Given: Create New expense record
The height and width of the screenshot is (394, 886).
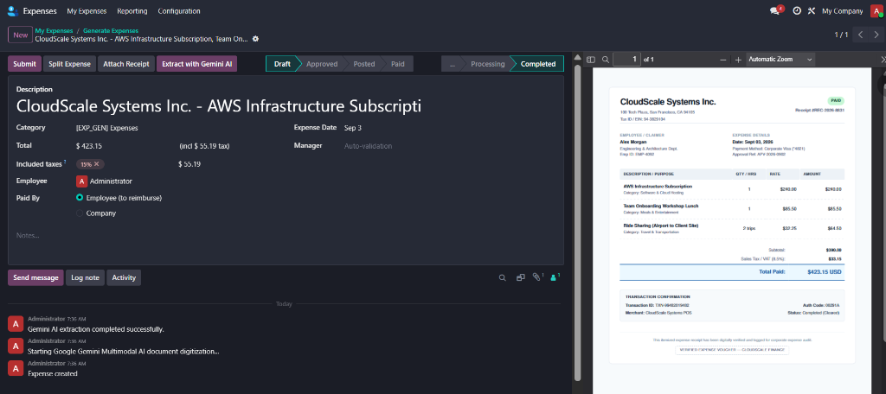Looking at the screenshot, I should coord(21,35).
